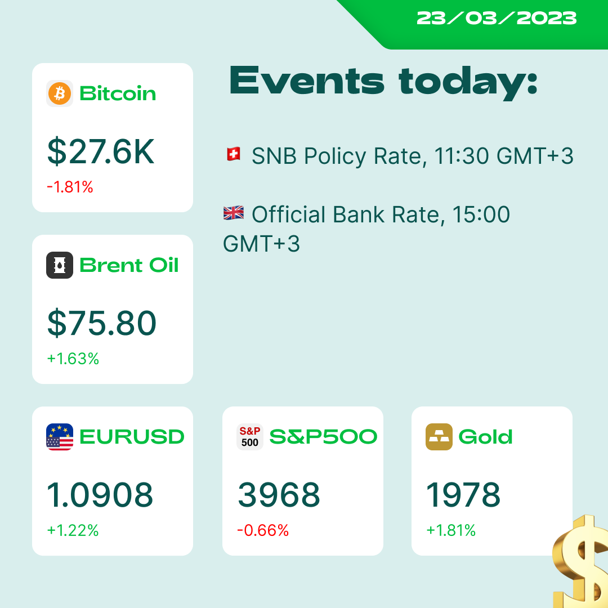Image resolution: width=608 pixels, height=608 pixels.
Task: Click the Bitcoin price $27.6K
Action: pos(101,152)
